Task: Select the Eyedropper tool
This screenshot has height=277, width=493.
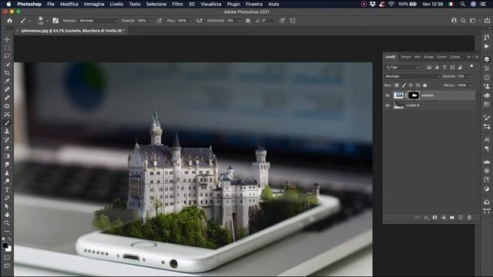Action: [7, 81]
